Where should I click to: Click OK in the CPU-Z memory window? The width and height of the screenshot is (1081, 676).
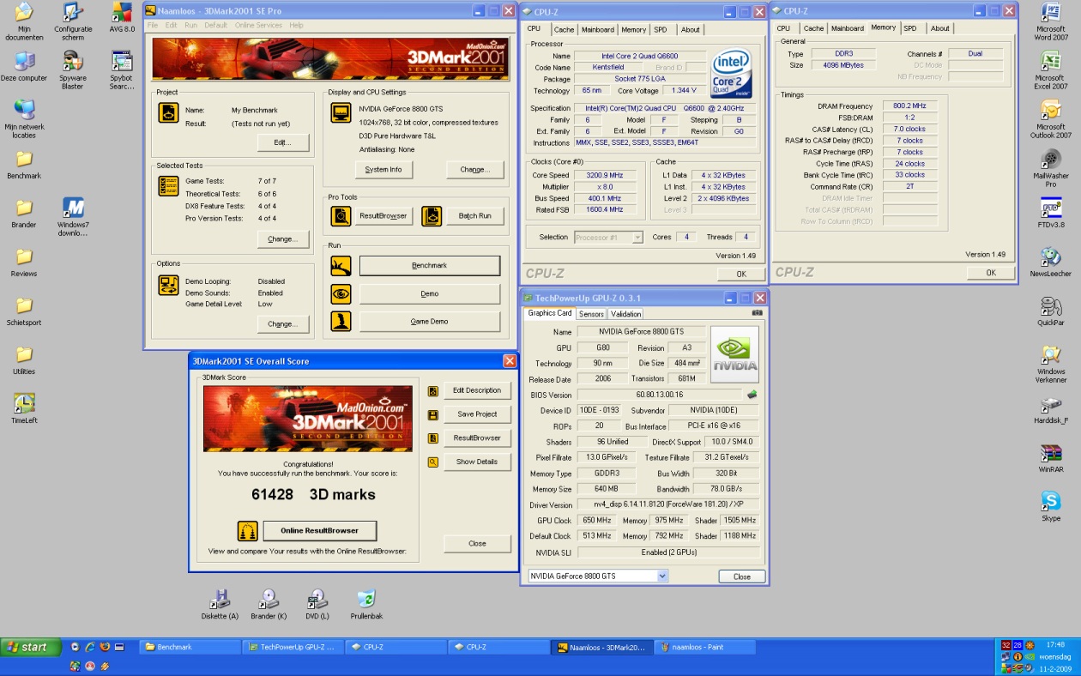click(x=991, y=273)
